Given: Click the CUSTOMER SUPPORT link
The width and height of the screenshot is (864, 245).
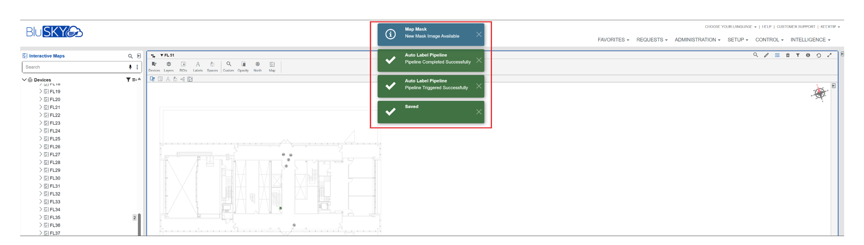Looking at the screenshot, I should 796,27.
